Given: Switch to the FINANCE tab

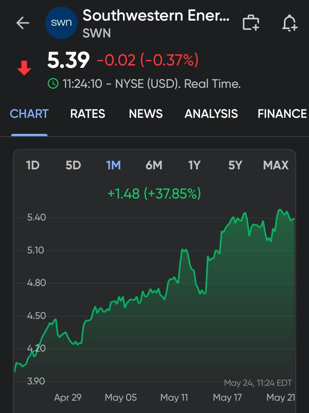Looking at the screenshot, I should (x=282, y=114).
